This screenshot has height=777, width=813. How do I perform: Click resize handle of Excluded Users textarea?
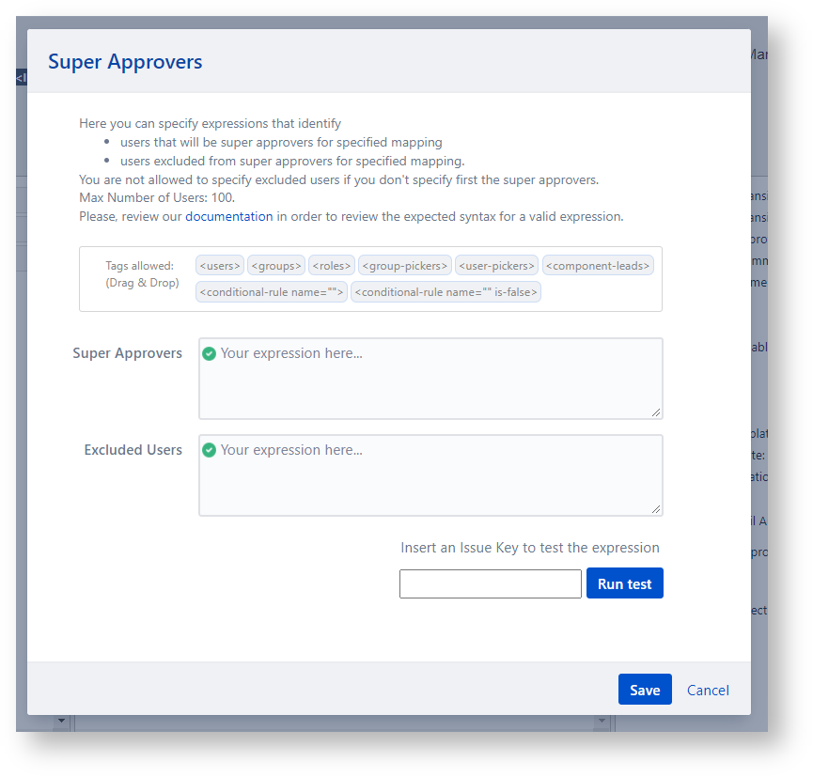pyautogui.click(x=656, y=508)
